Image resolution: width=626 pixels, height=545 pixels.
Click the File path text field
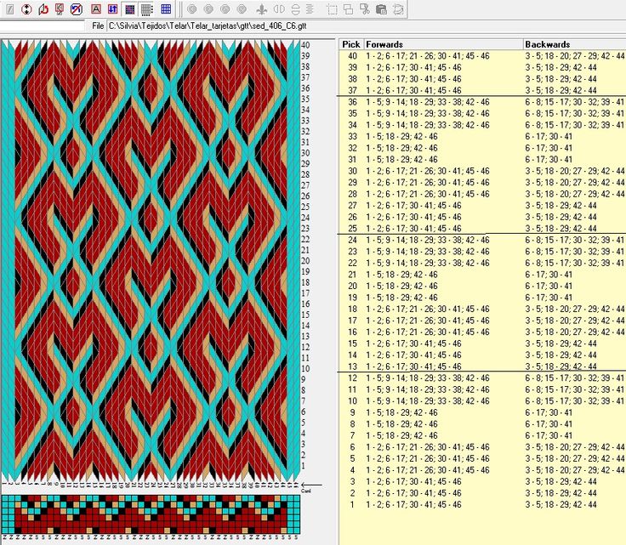pos(367,26)
